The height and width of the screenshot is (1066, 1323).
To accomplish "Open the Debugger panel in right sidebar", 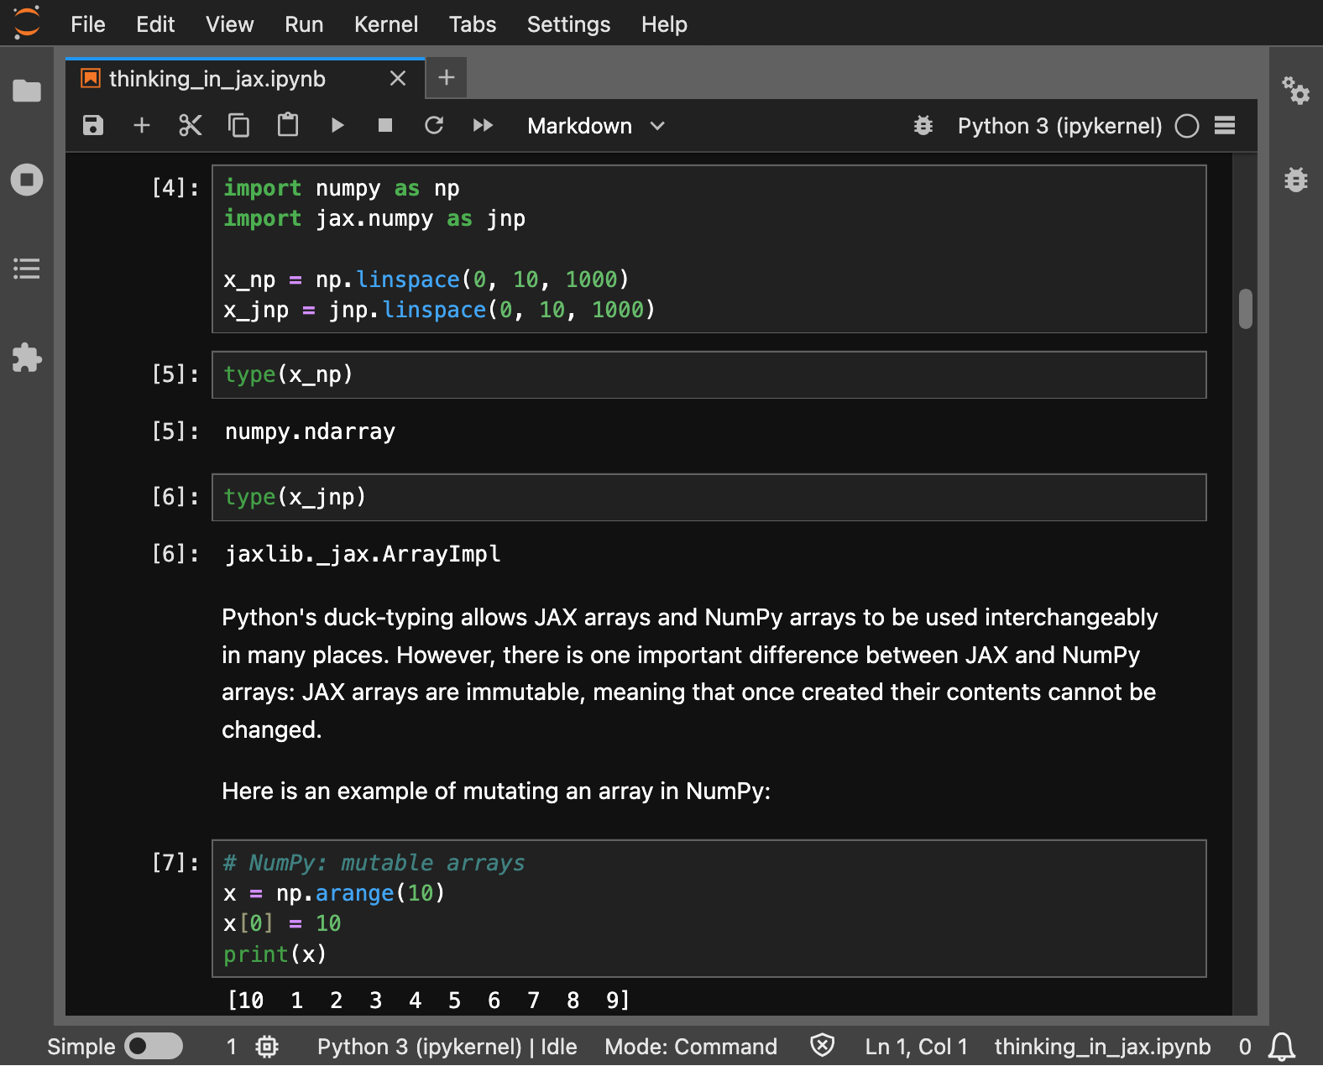I will pyautogui.click(x=1295, y=179).
